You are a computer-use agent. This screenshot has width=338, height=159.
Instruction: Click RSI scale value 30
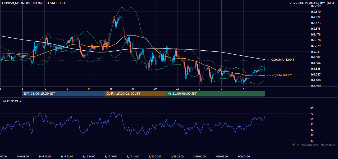coord(312,135)
